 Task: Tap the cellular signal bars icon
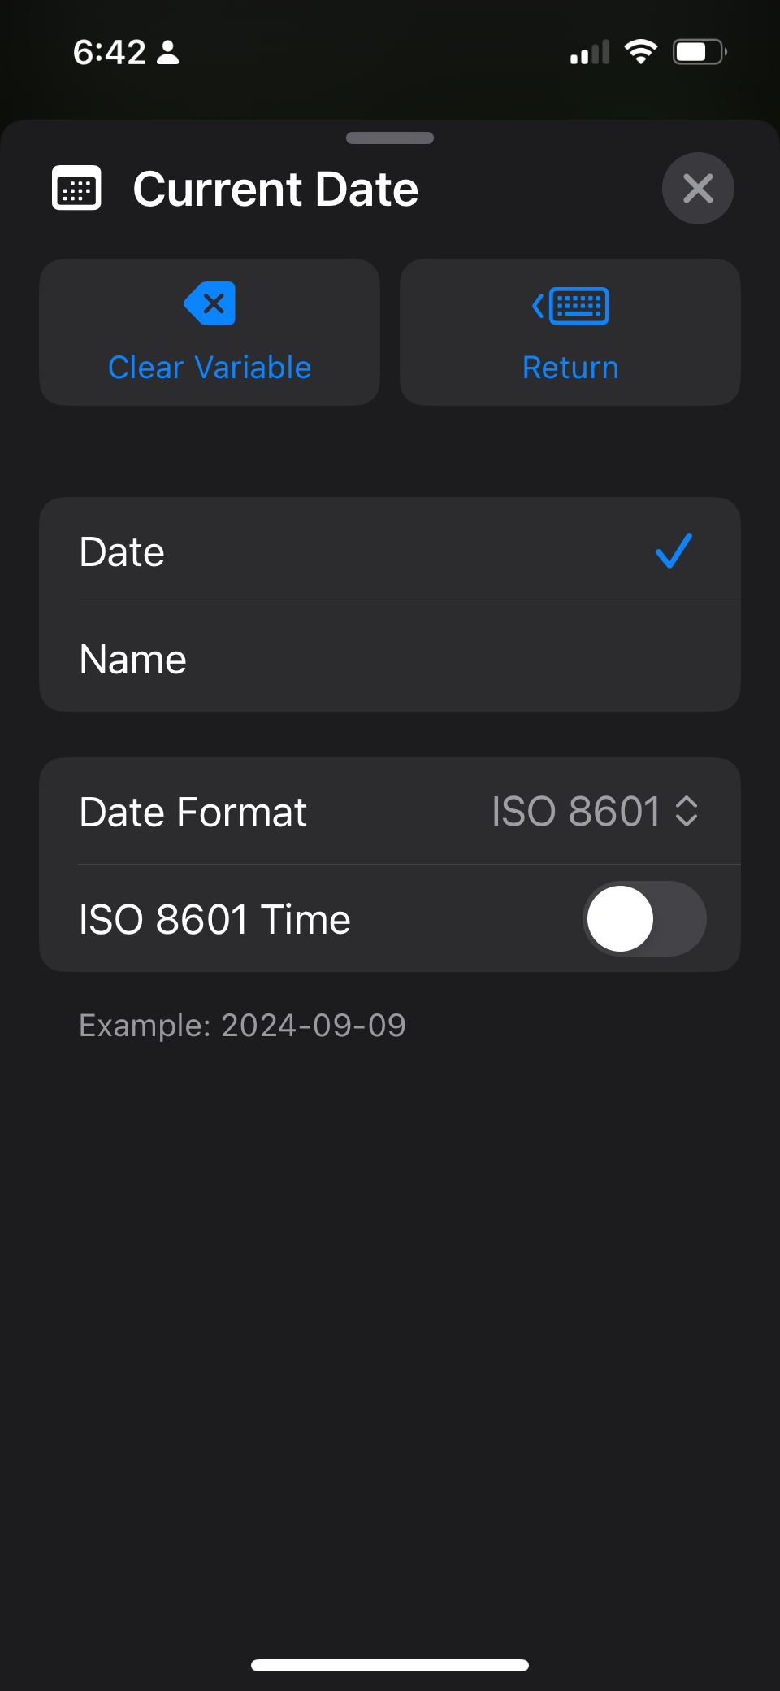pyautogui.click(x=590, y=54)
